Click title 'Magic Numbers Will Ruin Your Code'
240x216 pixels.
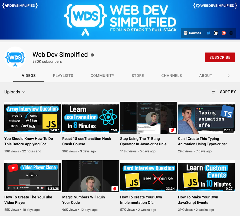(84, 200)
